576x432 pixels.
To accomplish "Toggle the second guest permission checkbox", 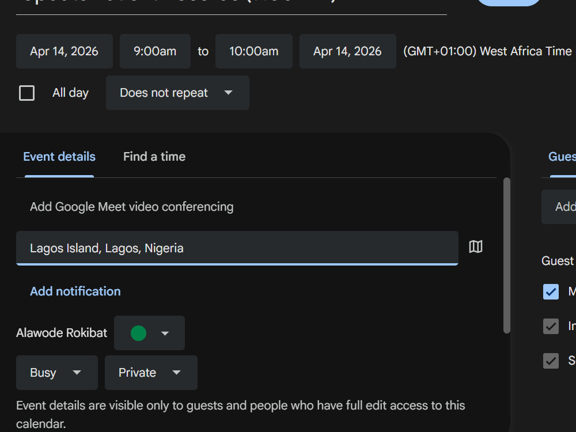I will 551,326.
